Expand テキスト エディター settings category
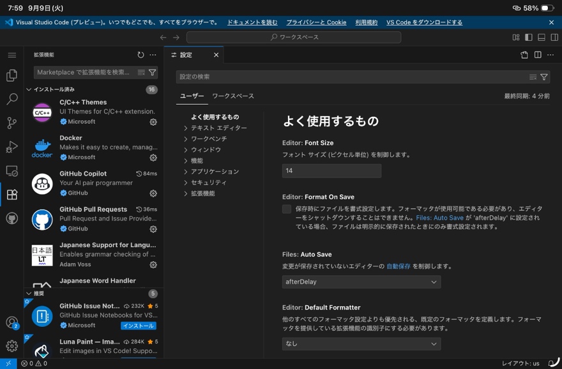This screenshot has height=369, width=562. [218, 128]
